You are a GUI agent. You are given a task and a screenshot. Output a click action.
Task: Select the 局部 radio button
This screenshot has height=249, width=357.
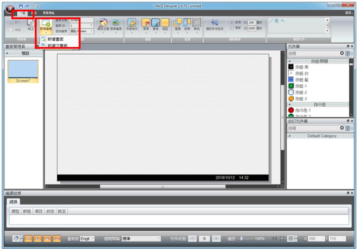[x=232, y=28]
